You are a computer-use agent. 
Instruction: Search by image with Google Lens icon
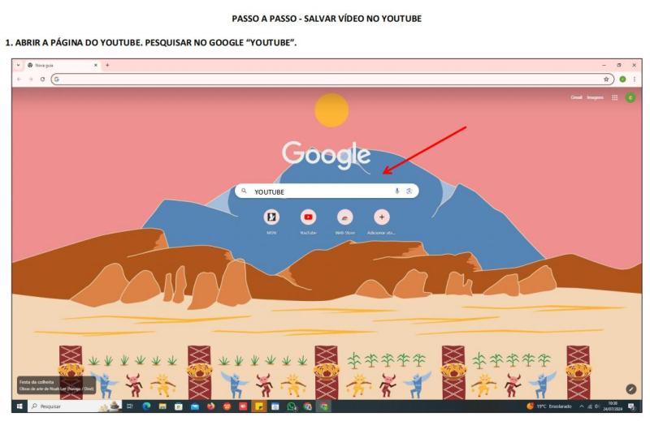[409, 191]
